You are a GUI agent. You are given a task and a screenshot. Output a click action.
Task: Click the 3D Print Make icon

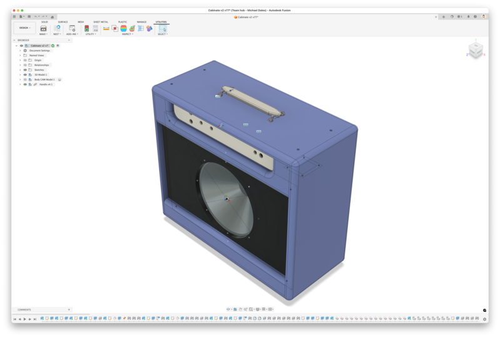click(43, 28)
